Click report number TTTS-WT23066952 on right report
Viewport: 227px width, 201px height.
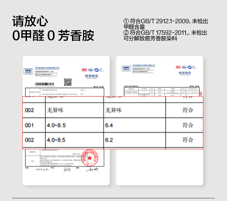click(131, 86)
